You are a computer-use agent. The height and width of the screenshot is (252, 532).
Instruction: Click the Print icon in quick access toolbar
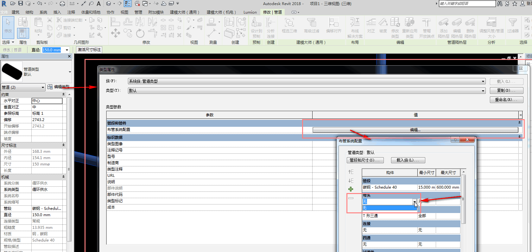pos(62,3)
